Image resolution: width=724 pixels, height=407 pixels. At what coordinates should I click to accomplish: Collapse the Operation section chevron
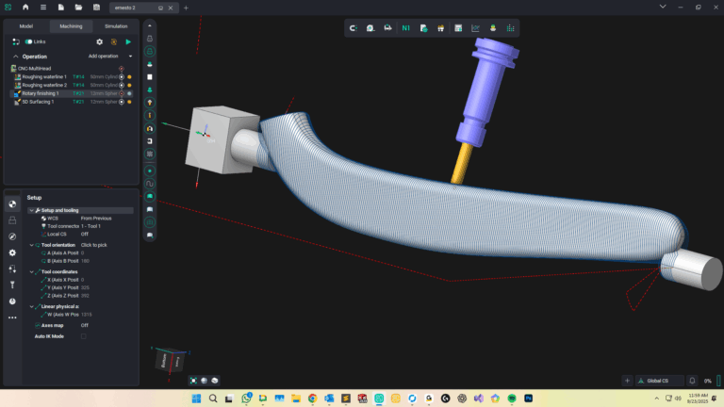click(16, 57)
